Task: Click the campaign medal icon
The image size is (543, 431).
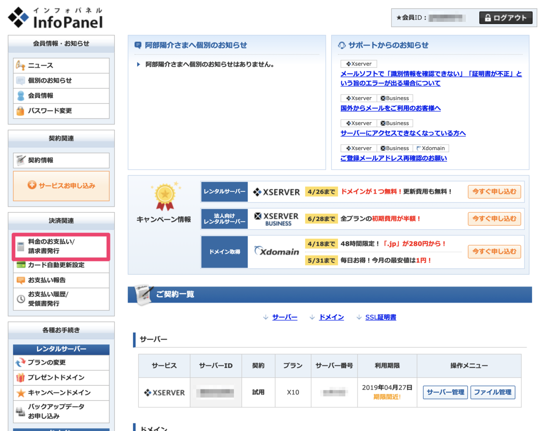Action: click(x=165, y=196)
